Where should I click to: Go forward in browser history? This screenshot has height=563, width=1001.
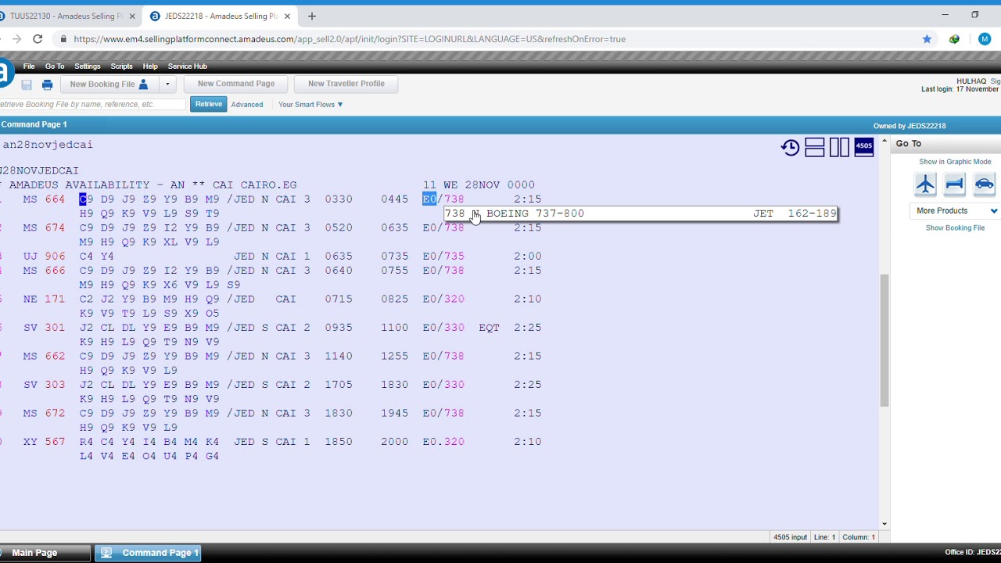tap(16, 39)
